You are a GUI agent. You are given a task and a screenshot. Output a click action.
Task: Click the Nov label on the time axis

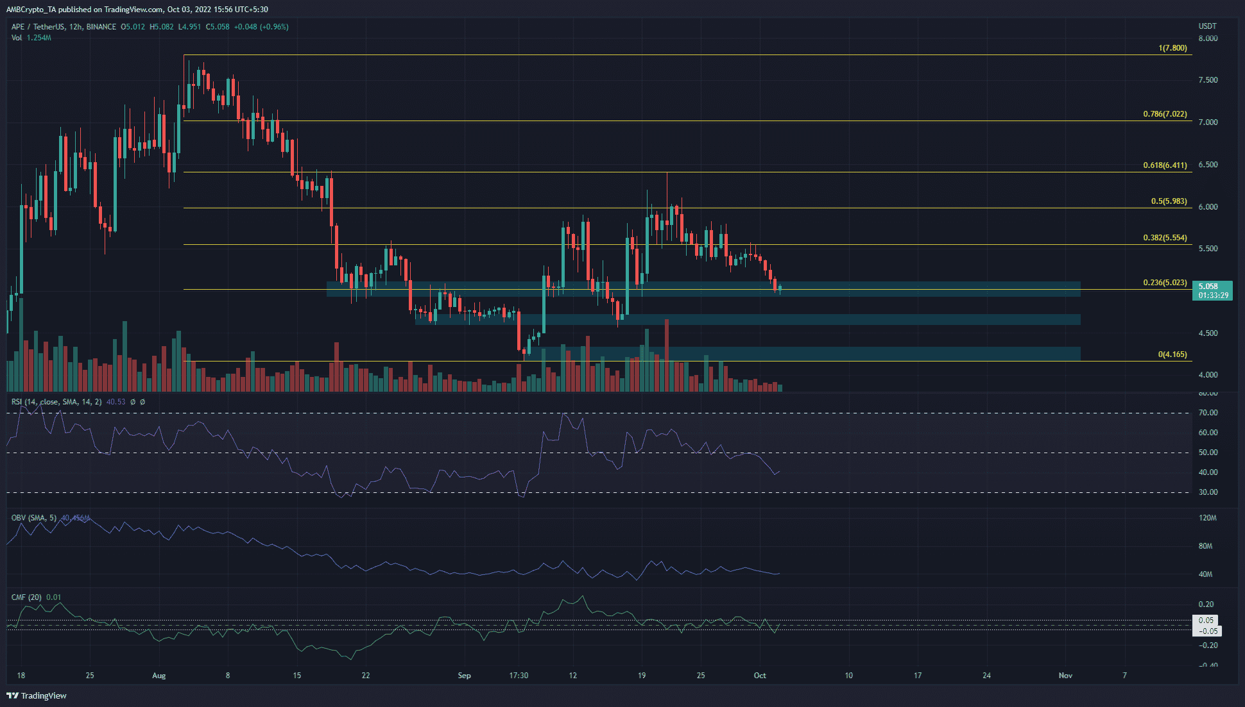1065,676
